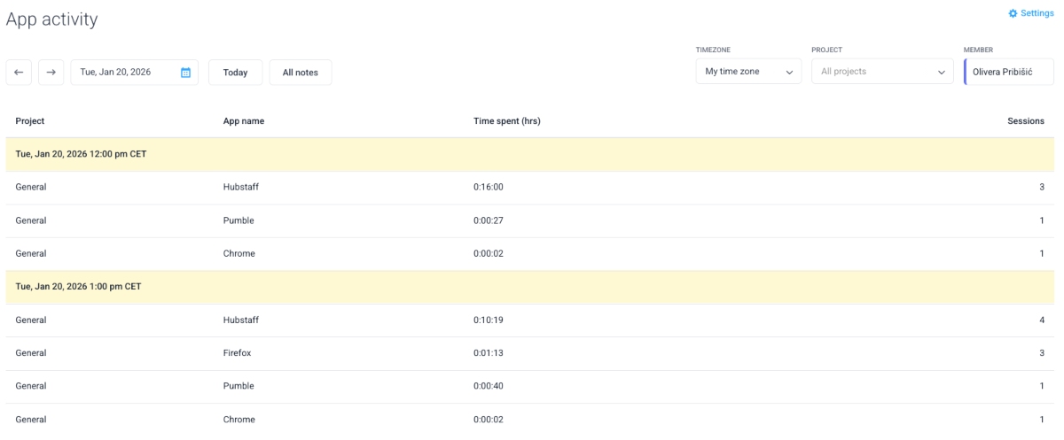Click the App activity page title
This screenshot has height=440, width=1064.
(52, 19)
